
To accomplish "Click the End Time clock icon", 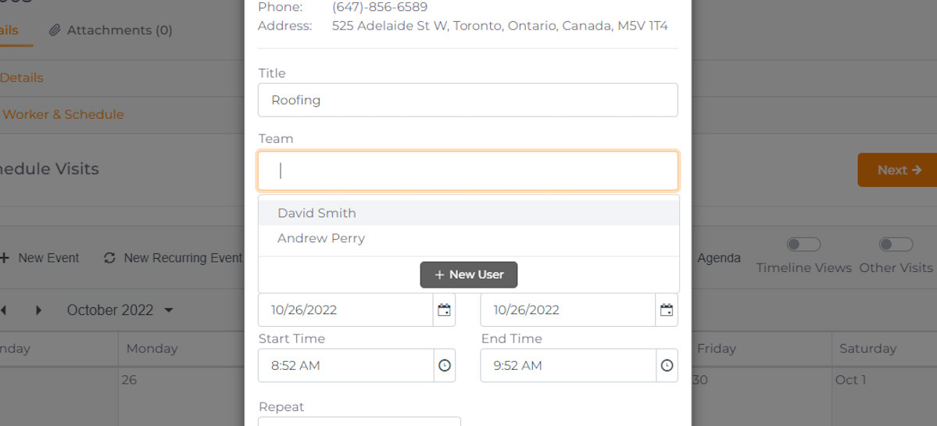I will point(667,366).
